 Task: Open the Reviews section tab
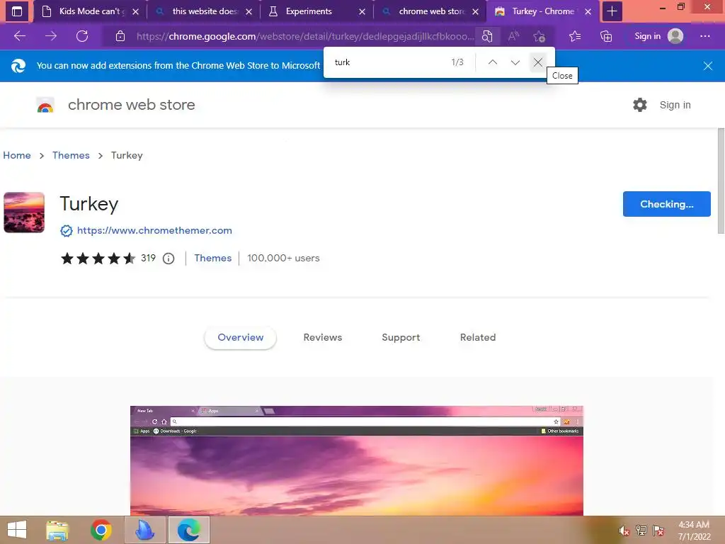pyautogui.click(x=323, y=338)
